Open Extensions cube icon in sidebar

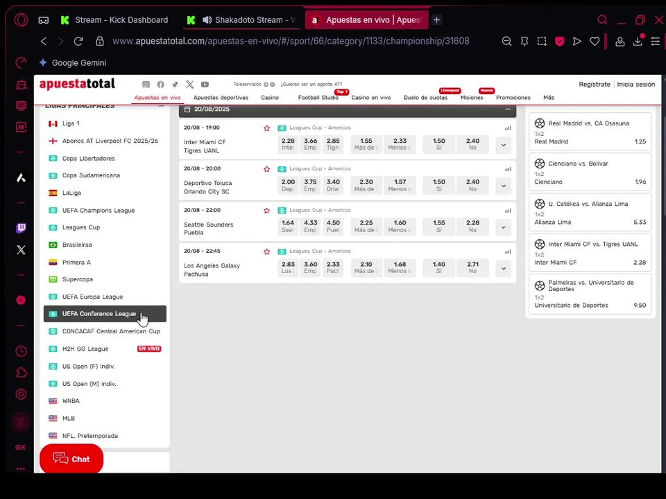coord(21,373)
